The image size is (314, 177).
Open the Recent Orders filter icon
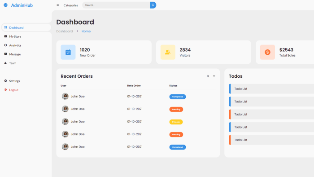[214, 76]
